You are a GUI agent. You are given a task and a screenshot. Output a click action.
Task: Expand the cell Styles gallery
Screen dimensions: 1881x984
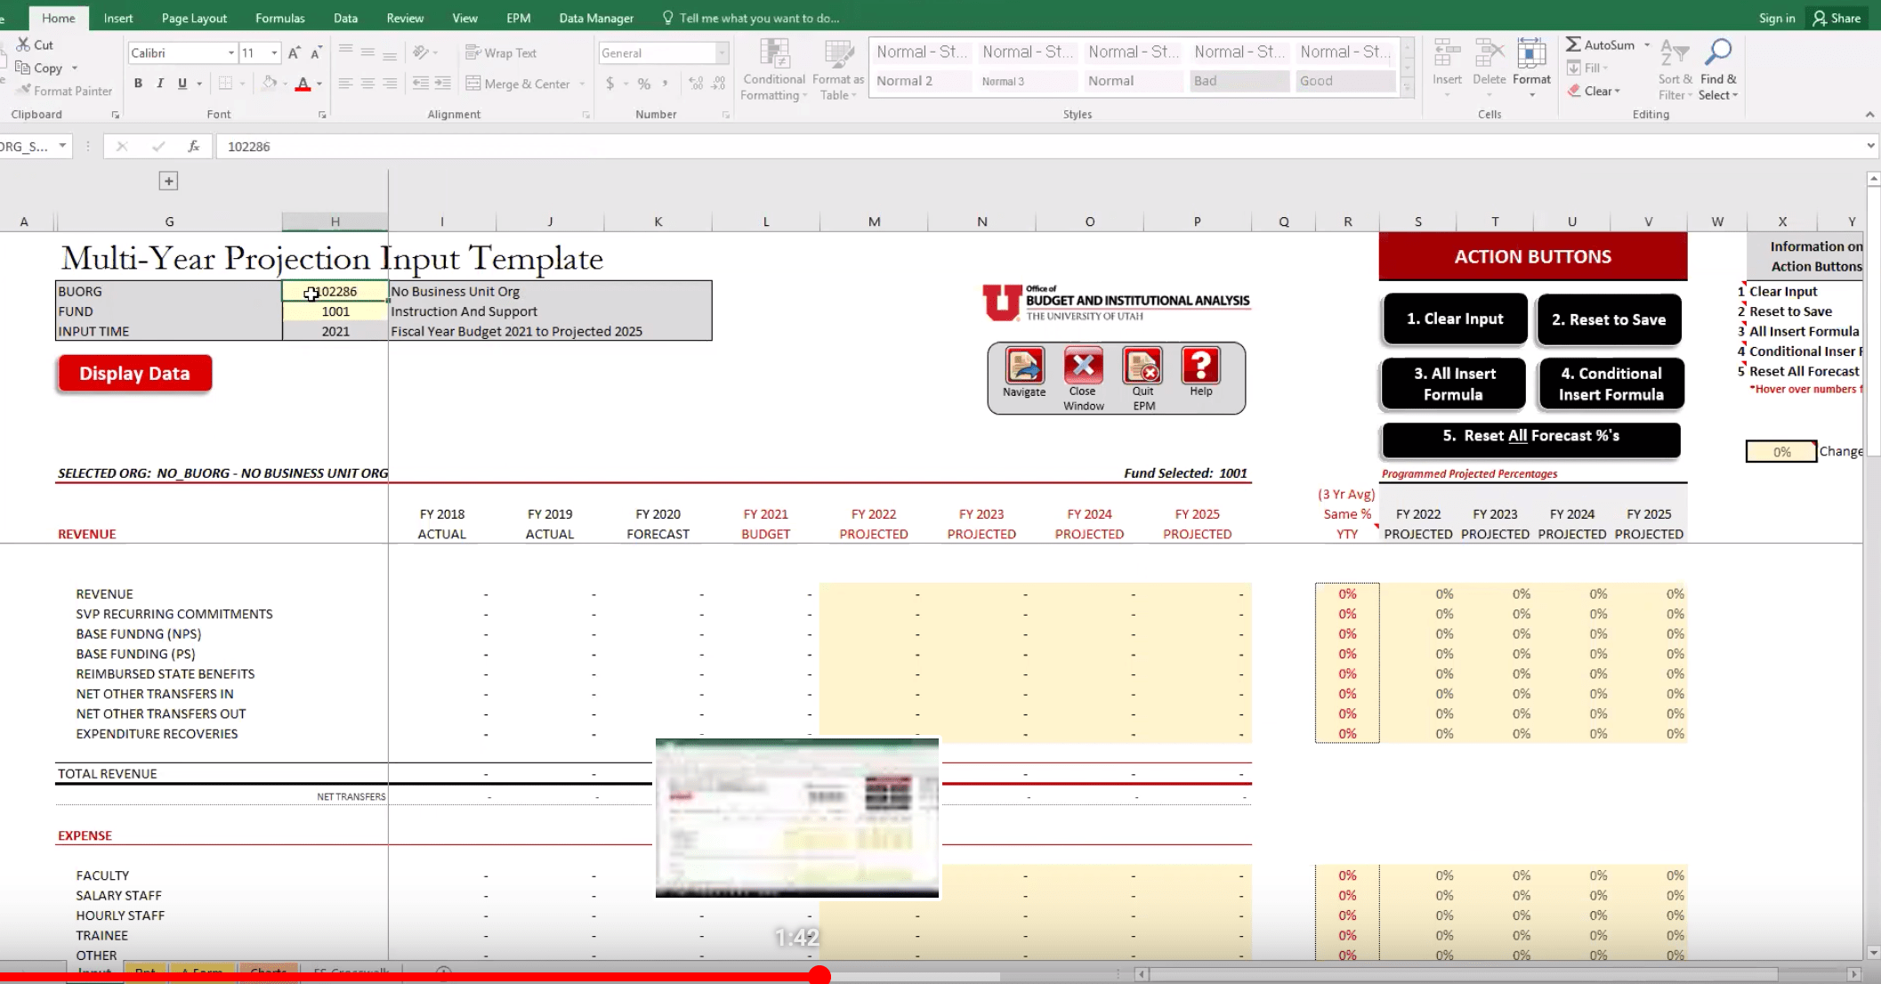tap(1408, 87)
